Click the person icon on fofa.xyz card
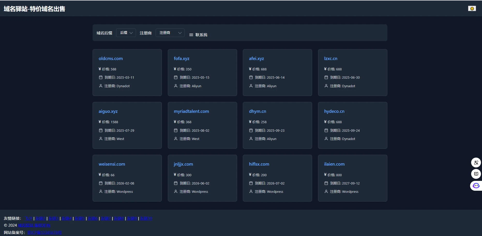The height and width of the screenshot is (236, 482). 176,86
